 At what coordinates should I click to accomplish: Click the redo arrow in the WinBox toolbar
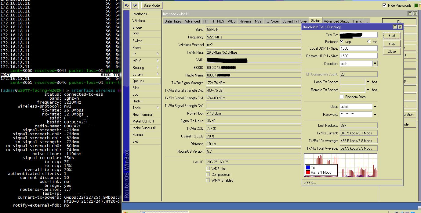[134, 5]
